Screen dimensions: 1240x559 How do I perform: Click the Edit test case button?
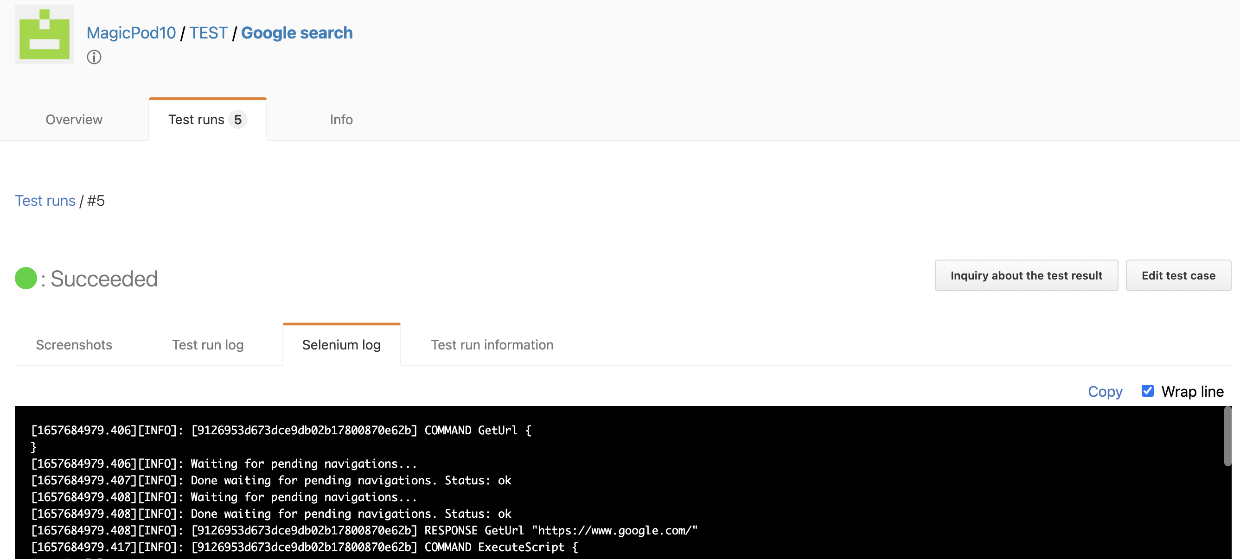[x=1178, y=275]
